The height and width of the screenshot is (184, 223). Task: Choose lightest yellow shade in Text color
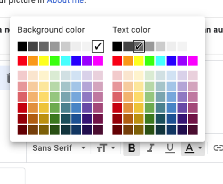[x=139, y=75]
